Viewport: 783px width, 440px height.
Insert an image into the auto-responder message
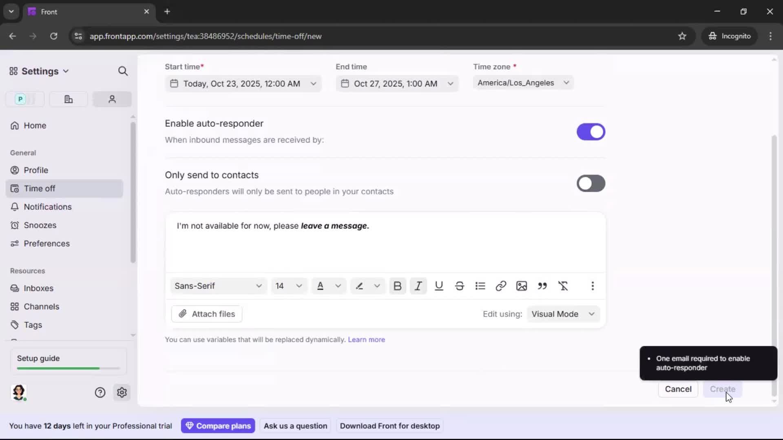(x=522, y=286)
